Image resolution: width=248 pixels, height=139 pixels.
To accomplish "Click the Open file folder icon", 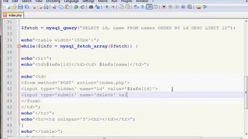I will [14, 7].
